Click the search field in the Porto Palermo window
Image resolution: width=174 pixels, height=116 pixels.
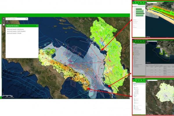click(x=152, y=41)
